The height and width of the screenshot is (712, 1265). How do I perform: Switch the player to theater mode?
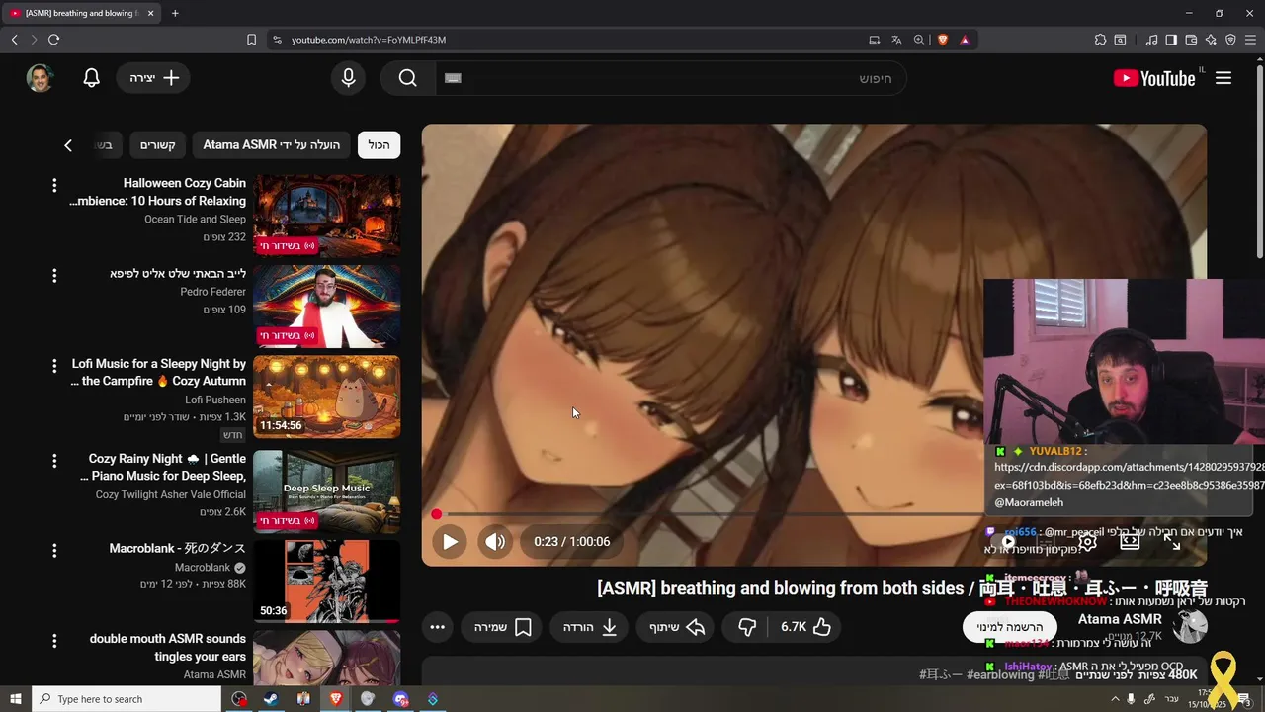[x=1130, y=541]
